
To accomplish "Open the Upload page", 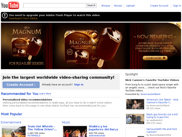I will point(130,6).
